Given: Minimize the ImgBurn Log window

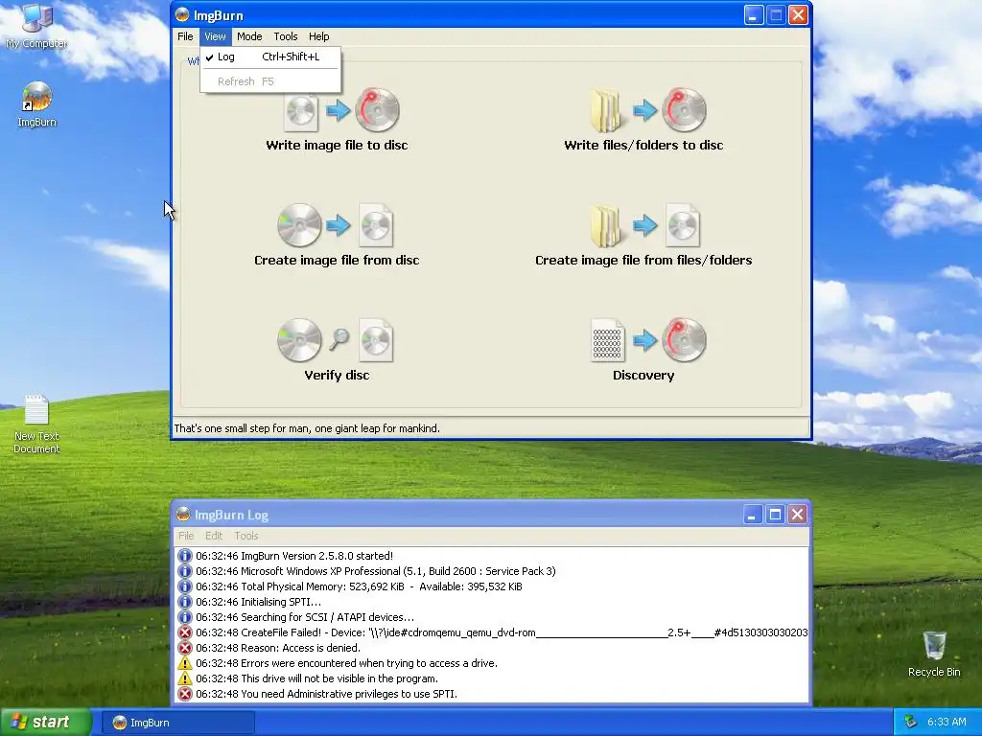Looking at the screenshot, I should click(752, 515).
